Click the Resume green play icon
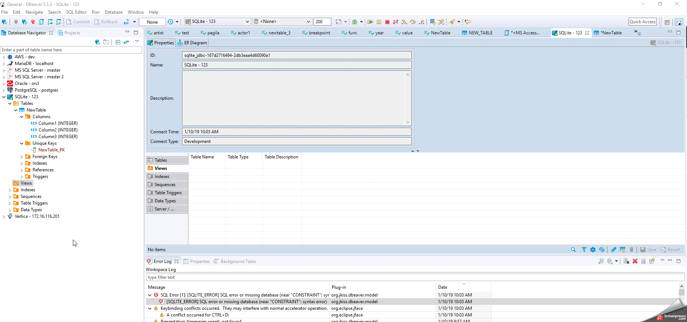 370,22
